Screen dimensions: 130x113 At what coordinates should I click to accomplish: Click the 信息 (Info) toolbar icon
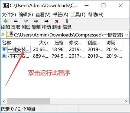(67, 21)
